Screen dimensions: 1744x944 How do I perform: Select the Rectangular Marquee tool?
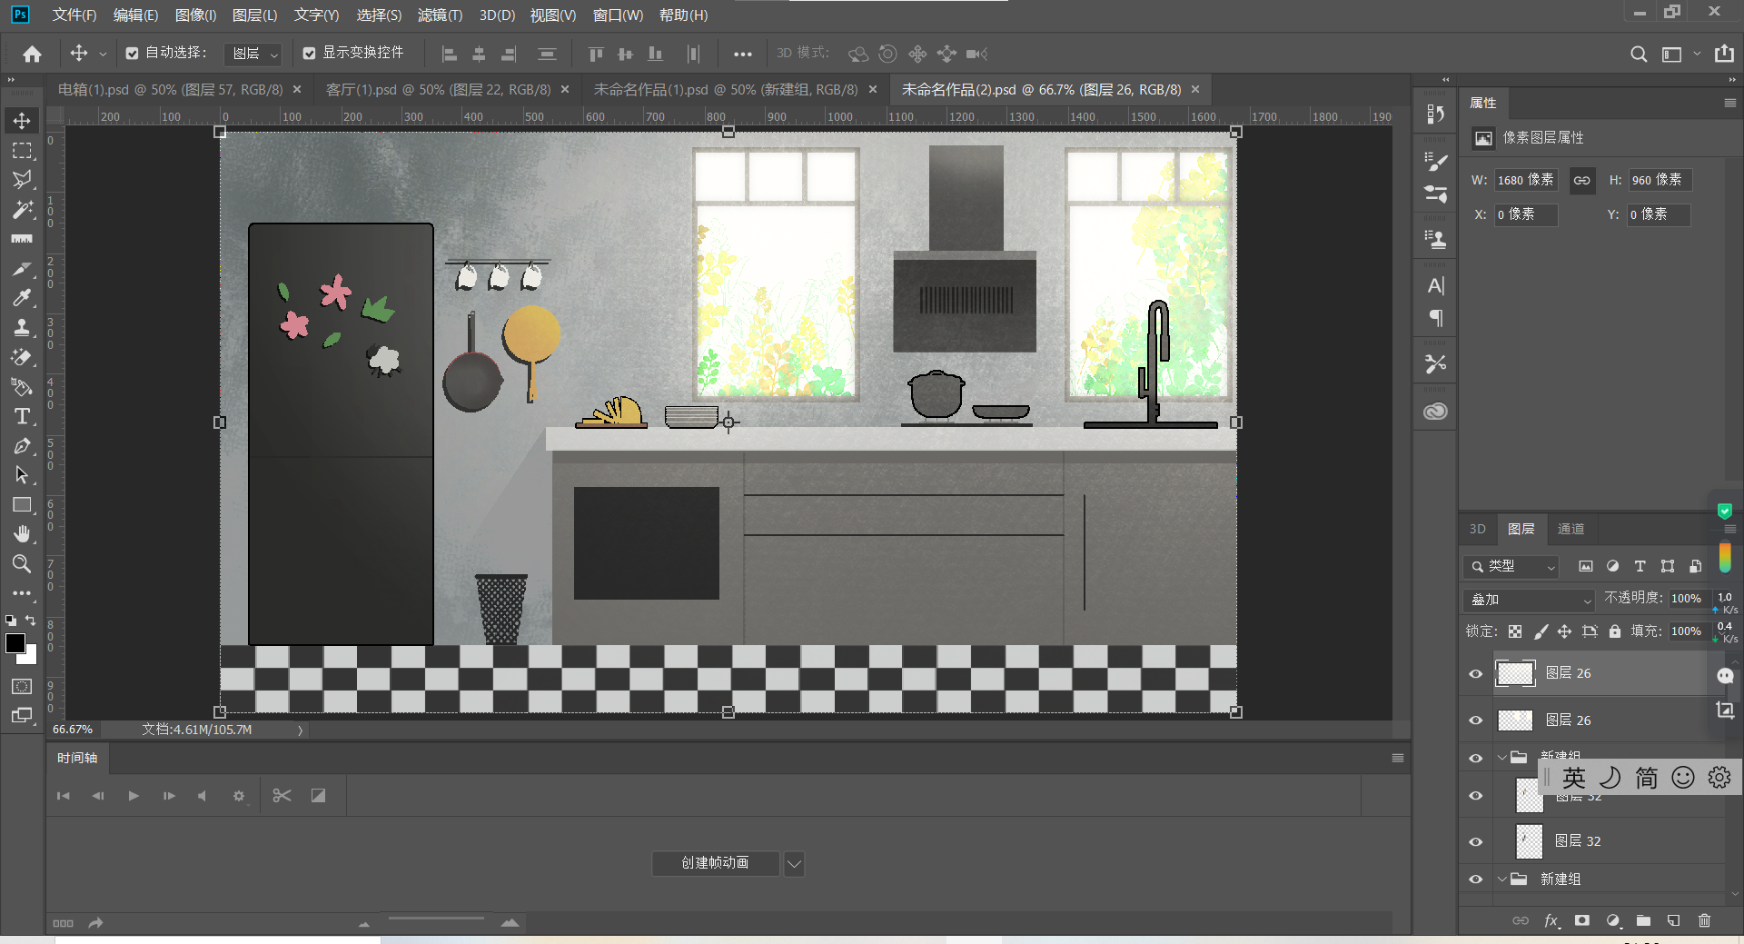tap(22, 151)
